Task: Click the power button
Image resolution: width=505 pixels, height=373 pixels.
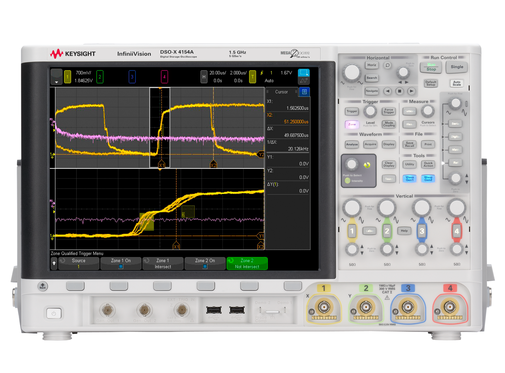Action: [54, 313]
